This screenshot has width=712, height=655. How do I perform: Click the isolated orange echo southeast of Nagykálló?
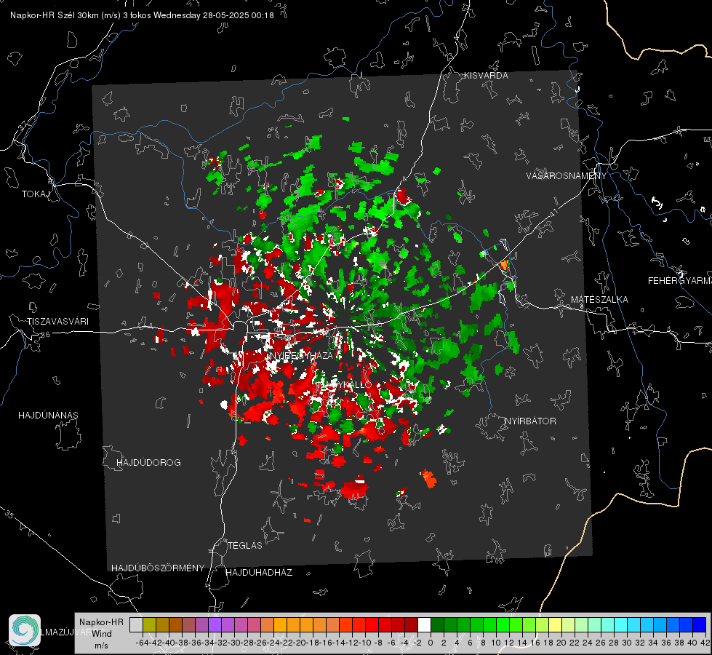click(x=428, y=479)
